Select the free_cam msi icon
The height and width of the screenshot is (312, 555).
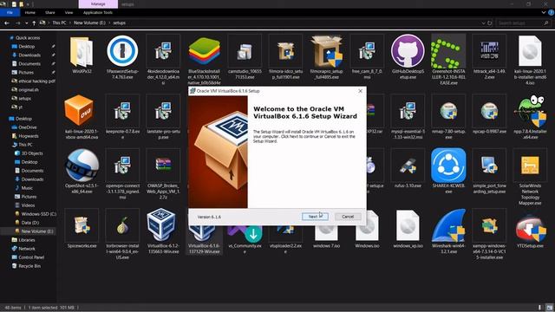[367, 51]
